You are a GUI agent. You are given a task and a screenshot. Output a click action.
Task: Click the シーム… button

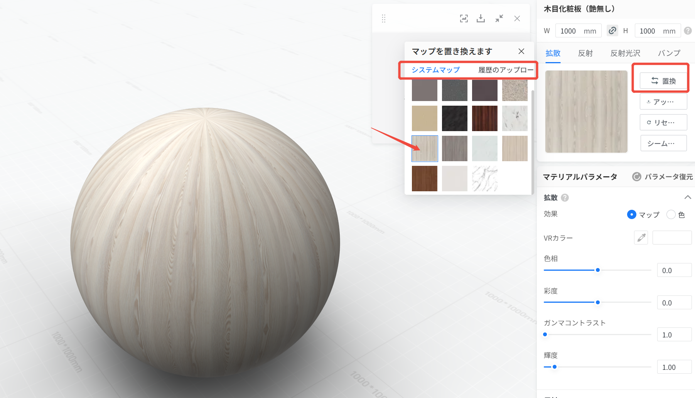coord(663,143)
